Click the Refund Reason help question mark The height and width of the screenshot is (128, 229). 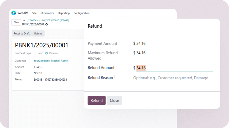pos(115,77)
